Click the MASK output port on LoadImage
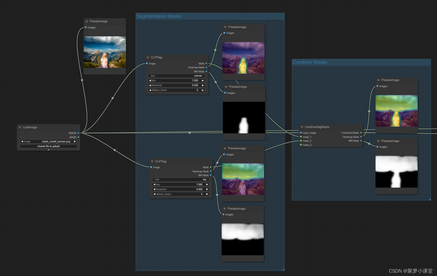437x276 pixels. 78,137
